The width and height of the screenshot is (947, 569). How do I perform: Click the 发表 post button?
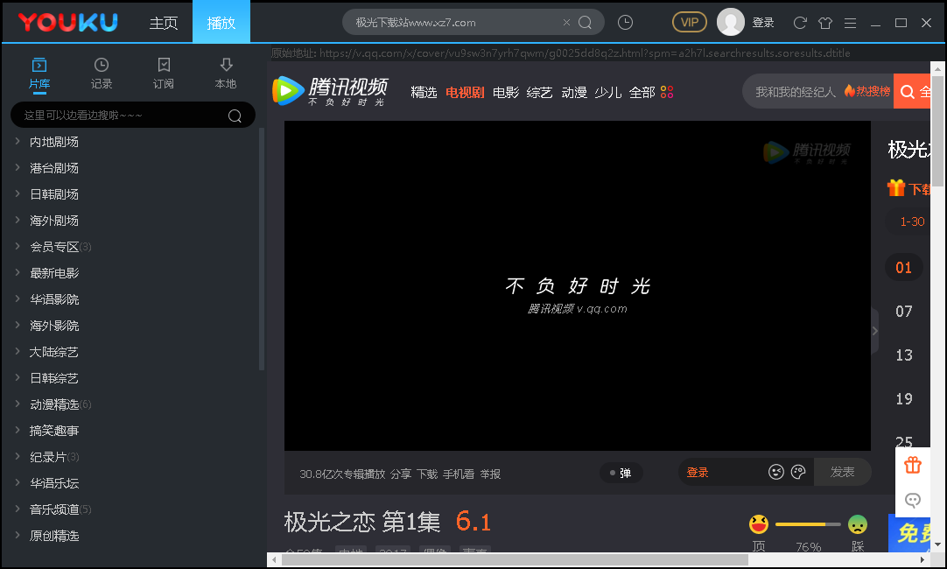[842, 472]
